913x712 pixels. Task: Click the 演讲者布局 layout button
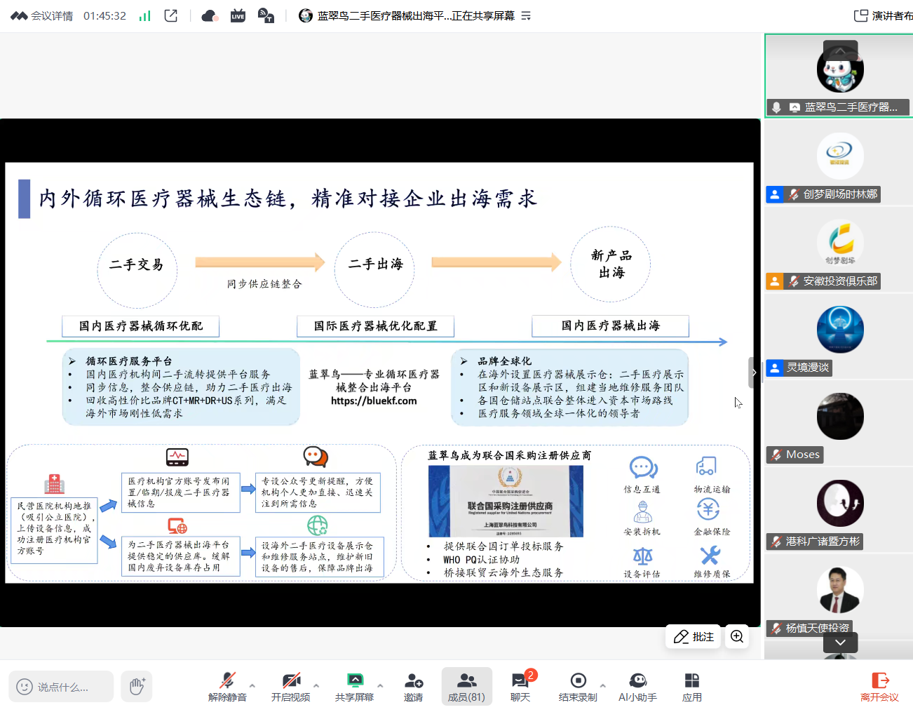[883, 15]
